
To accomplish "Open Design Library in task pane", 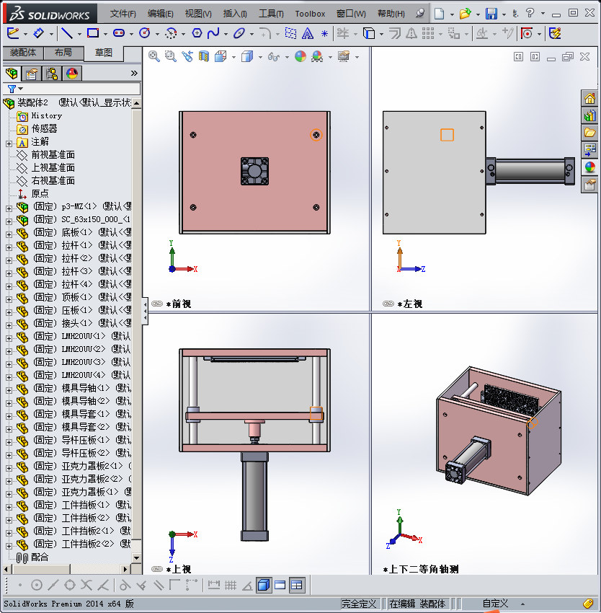I will coord(589,115).
